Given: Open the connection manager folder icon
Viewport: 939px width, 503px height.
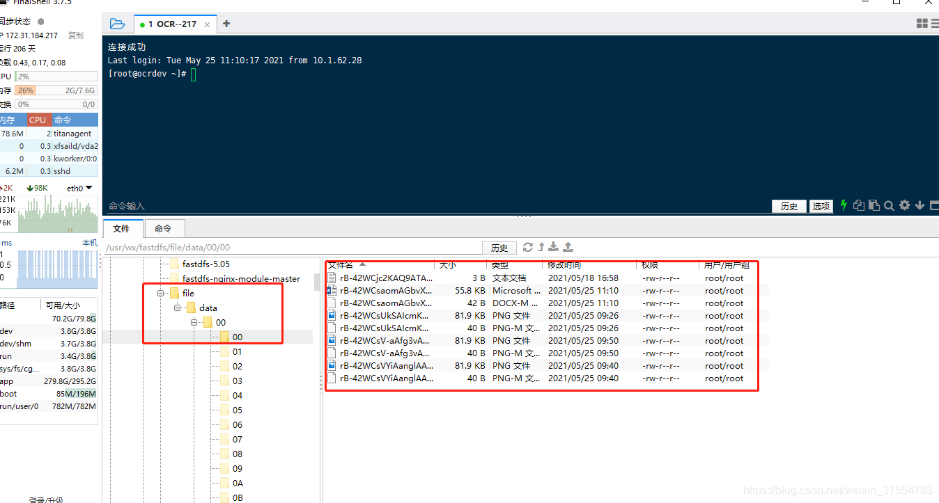Looking at the screenshot, I should click(118, 24).
